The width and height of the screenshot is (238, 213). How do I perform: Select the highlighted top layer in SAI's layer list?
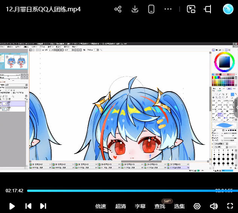[x=12, y=103]
